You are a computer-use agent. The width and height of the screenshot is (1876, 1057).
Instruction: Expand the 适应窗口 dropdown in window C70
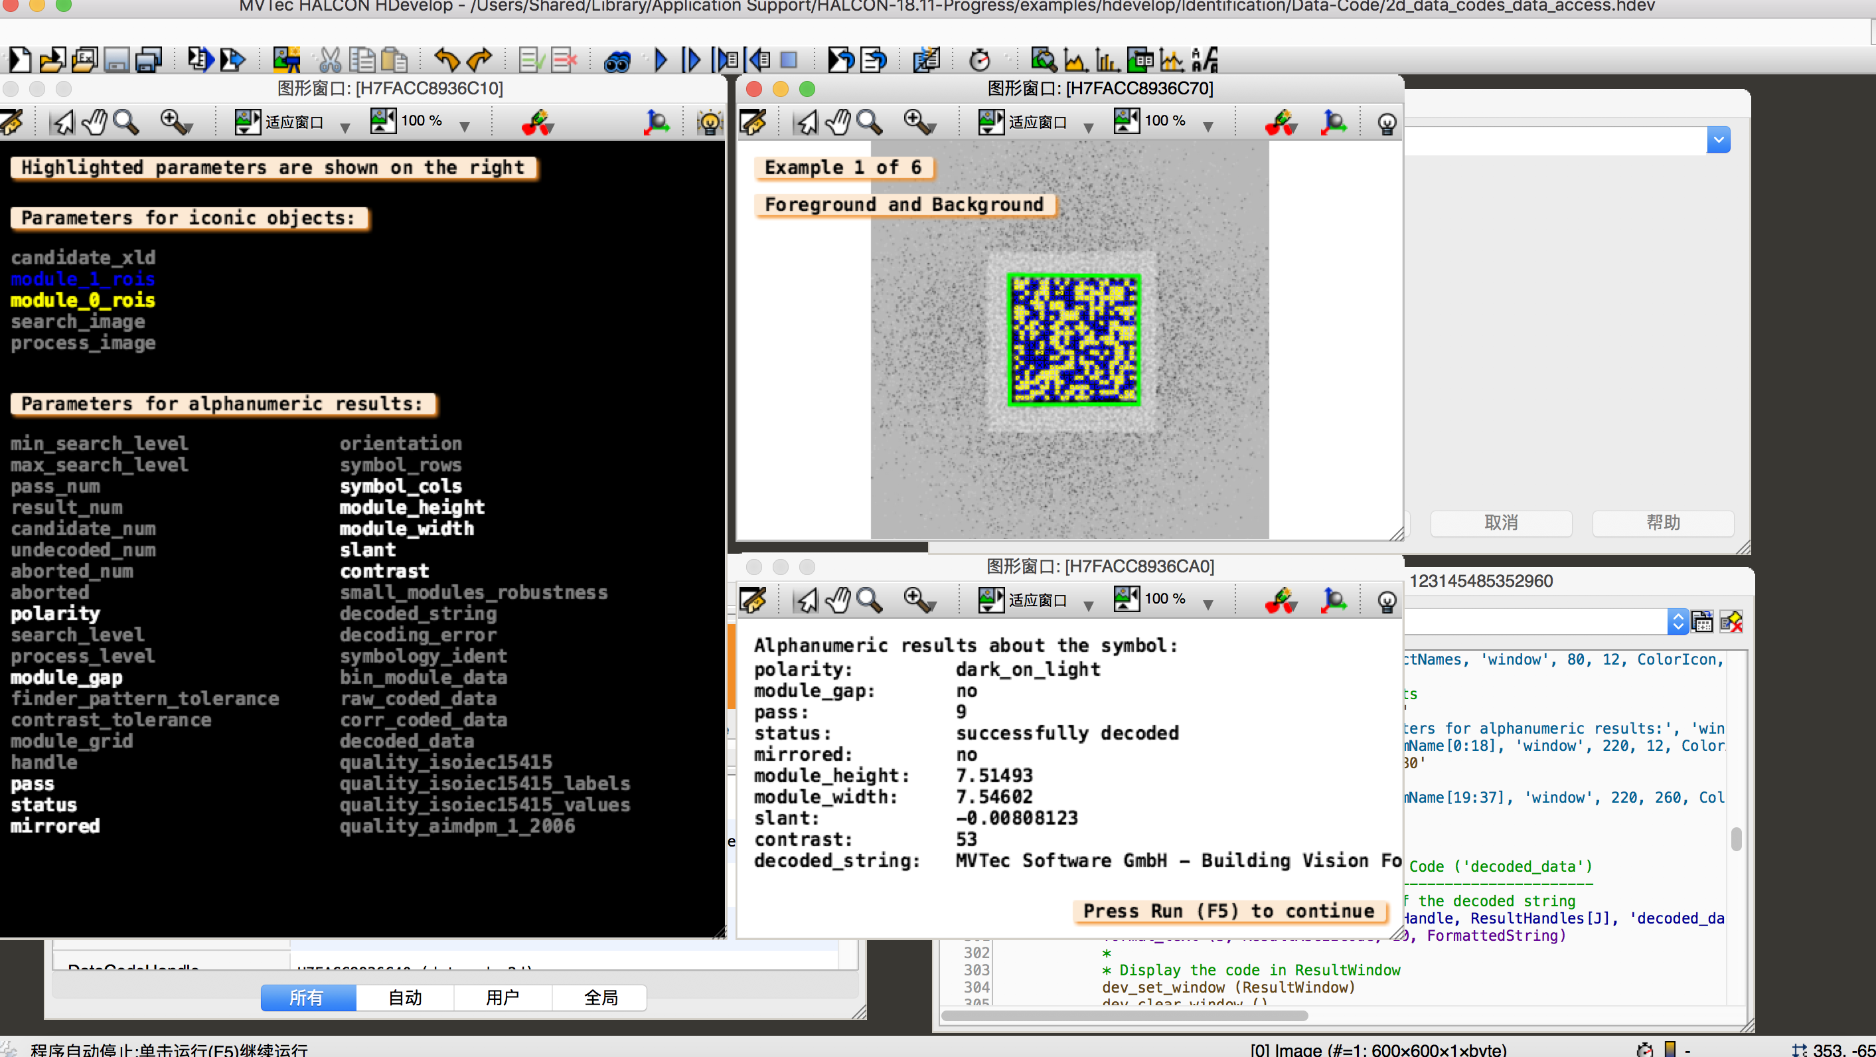[1088, 127]
